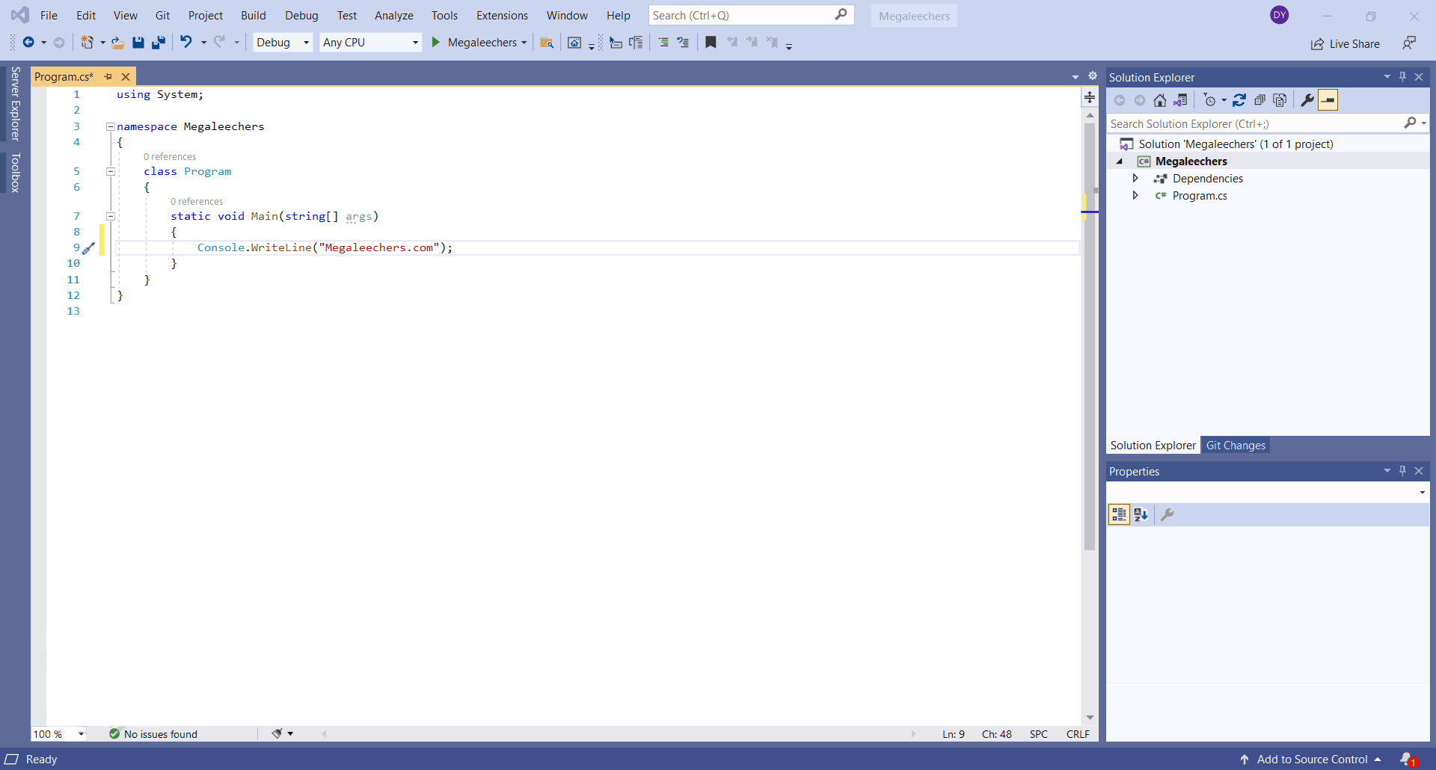Switch between solutions and folder views
1436x770 pixels.
click(1180, 100)
